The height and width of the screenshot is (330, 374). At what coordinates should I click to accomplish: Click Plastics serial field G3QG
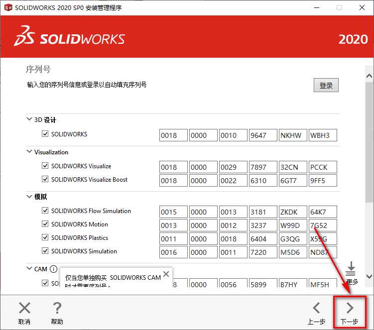[293, 239]
